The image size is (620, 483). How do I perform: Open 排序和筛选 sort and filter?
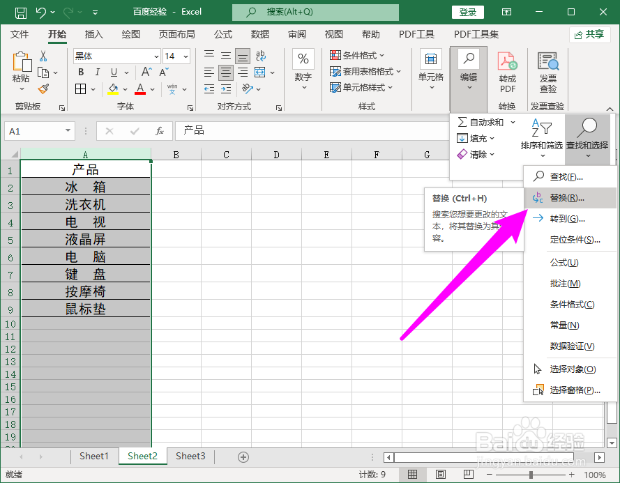(x=542, y=137)
